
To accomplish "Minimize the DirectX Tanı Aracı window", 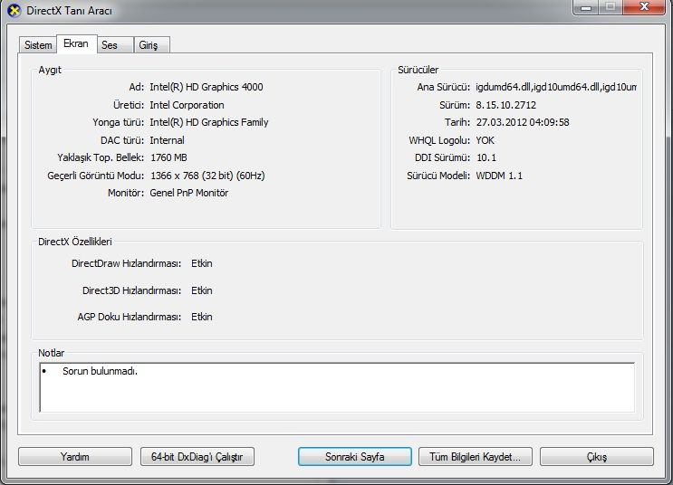I will [585, 7].
